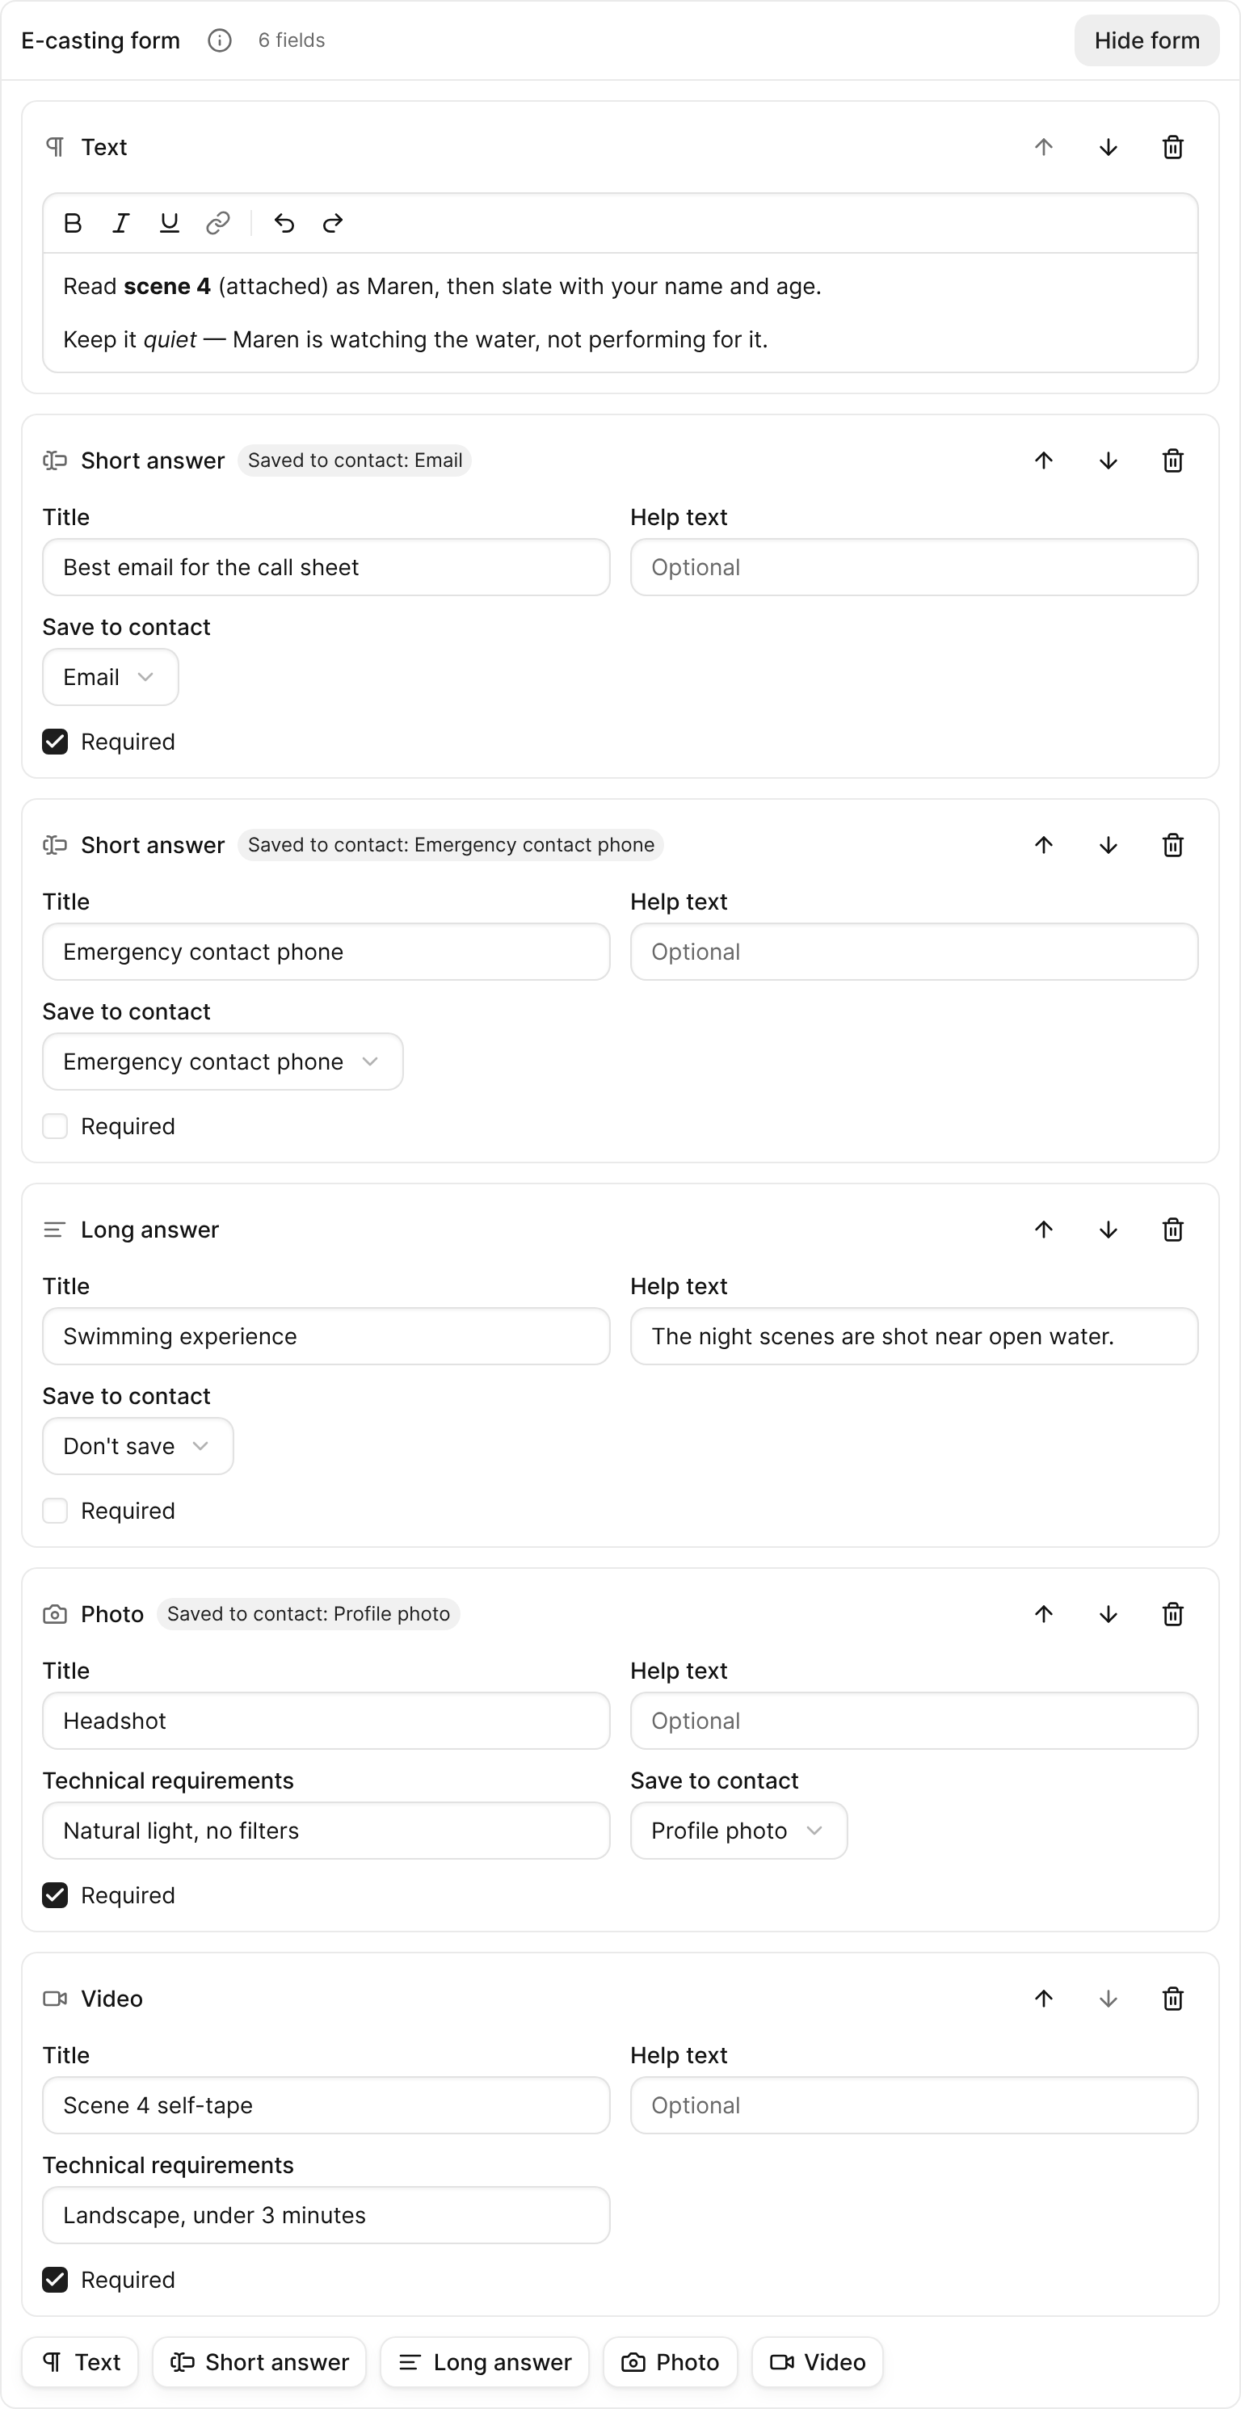
Task: Delete the Text block
Action: [1173, 147]
